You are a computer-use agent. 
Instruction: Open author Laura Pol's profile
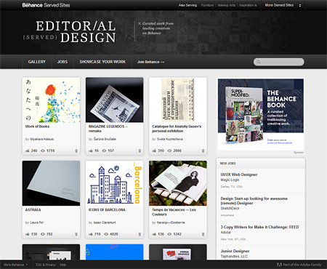[37, 222]
